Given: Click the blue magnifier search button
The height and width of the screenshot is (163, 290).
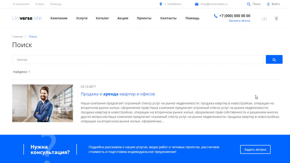Looking at the screenshot, I should pos(274,60).
